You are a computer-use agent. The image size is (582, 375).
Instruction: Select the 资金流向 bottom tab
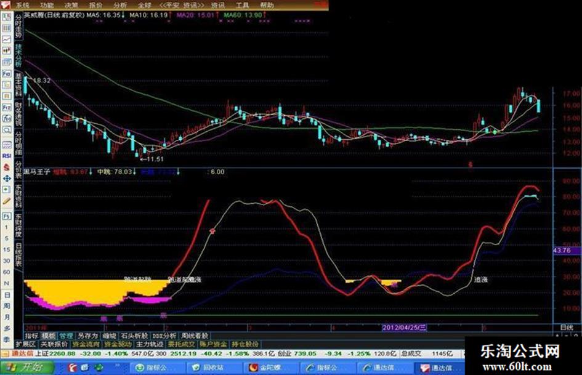point(86,344)
